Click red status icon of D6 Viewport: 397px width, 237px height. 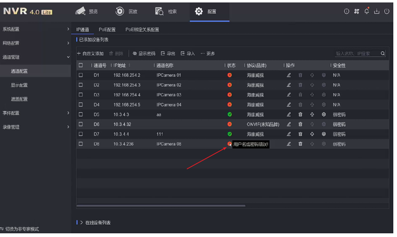pyautogui.click(x=229, y=124)
